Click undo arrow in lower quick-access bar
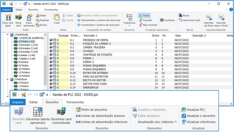The image size is (234, 132). coord(30,95)
